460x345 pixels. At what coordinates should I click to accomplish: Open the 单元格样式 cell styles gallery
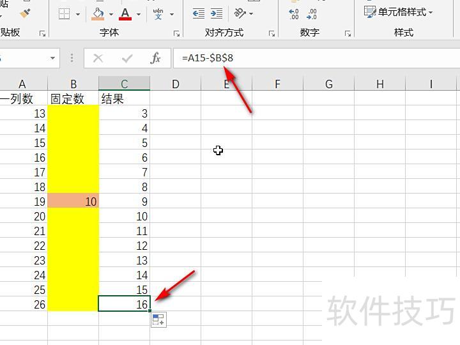click(x=399, y=12)
